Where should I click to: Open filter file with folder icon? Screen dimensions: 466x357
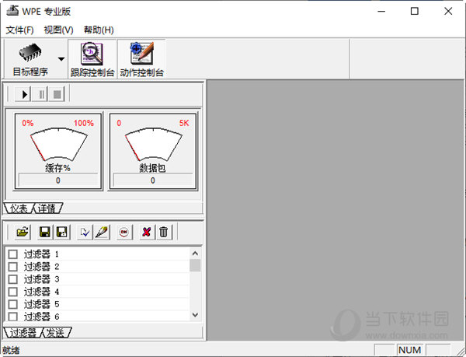[x=22, y=232]
